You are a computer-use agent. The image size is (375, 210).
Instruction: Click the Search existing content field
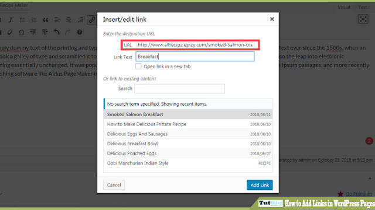pos(179,89)
